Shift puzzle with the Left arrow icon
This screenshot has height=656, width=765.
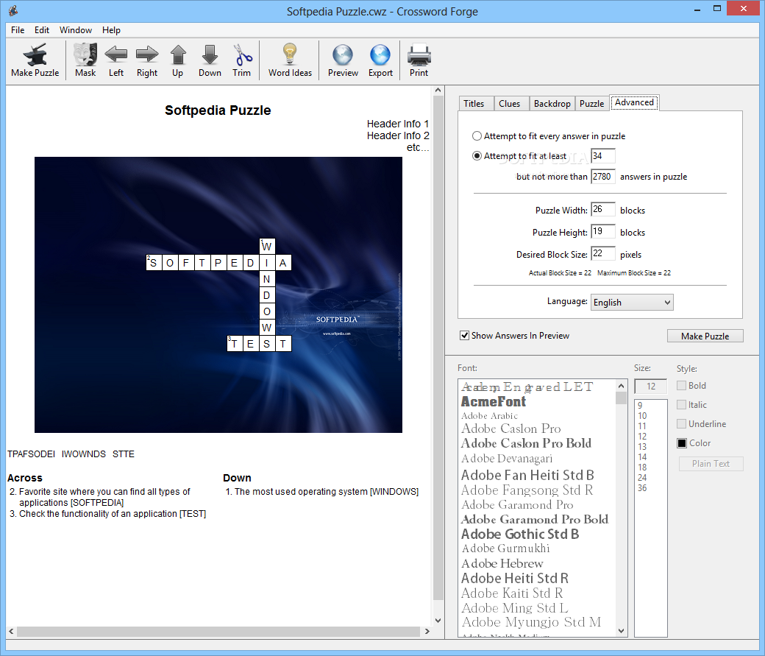click(x=116, y=60)
